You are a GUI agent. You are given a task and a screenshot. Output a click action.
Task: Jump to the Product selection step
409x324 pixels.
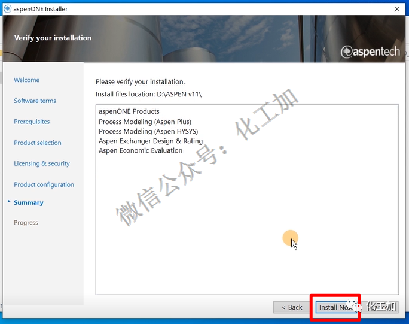point(38,143)
